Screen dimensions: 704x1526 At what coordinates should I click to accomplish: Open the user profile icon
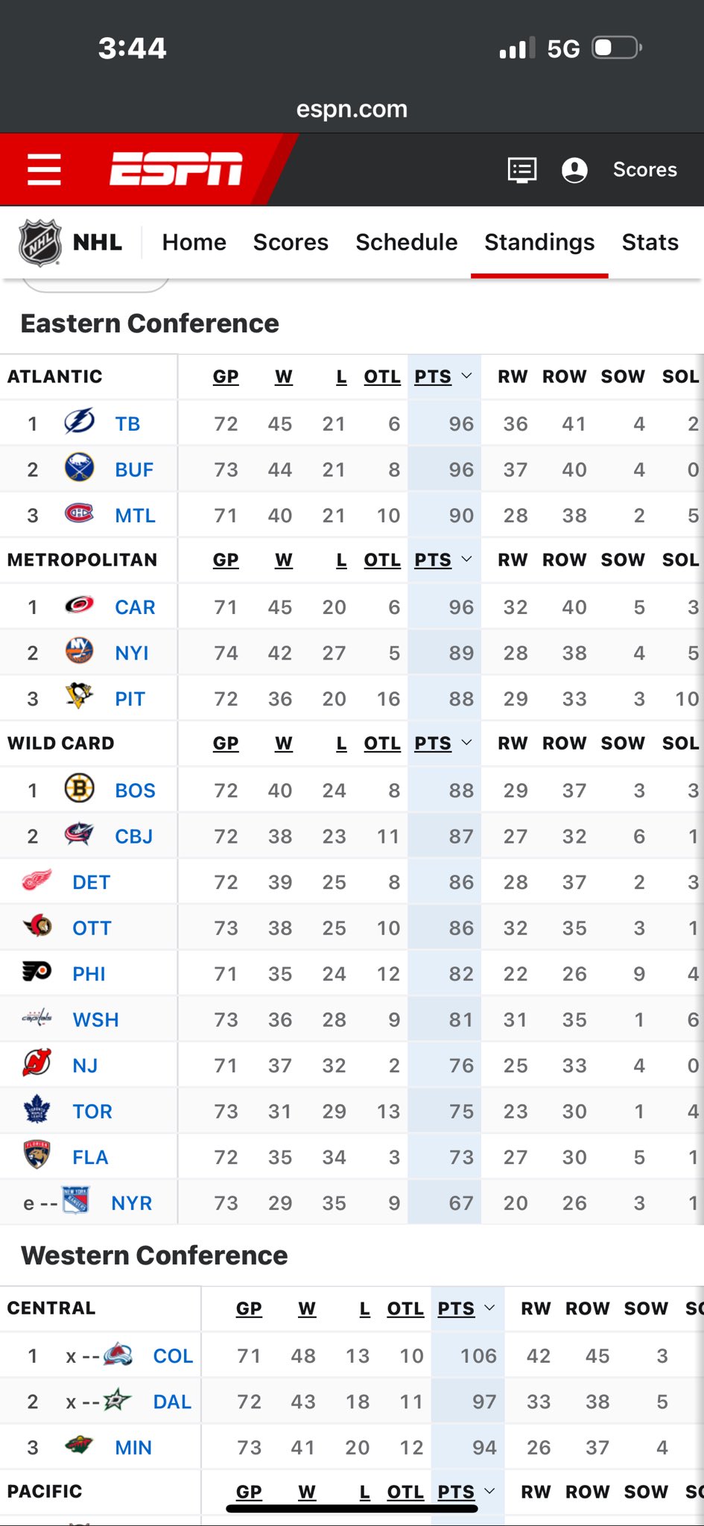tap(574, 170)
